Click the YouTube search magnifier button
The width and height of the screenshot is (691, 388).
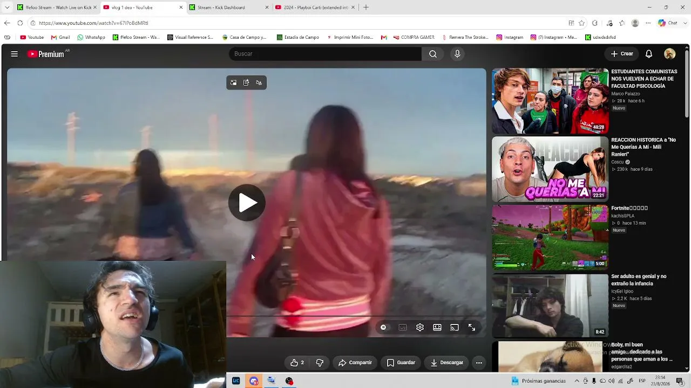pos(433,54)
